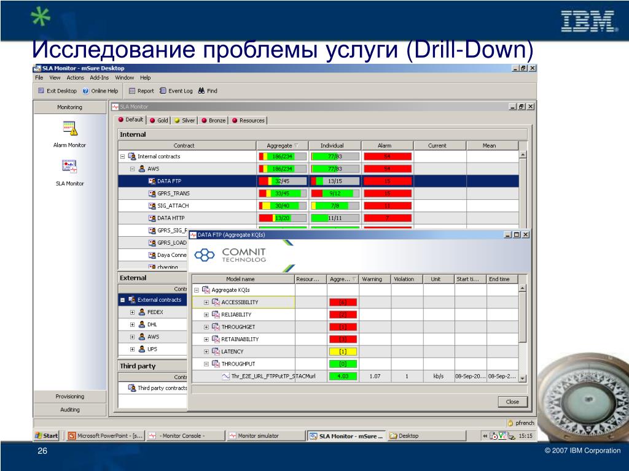Collapse the Aggregate KQIs root node
This screenshot has height=471, width=629.
[197, 290]
